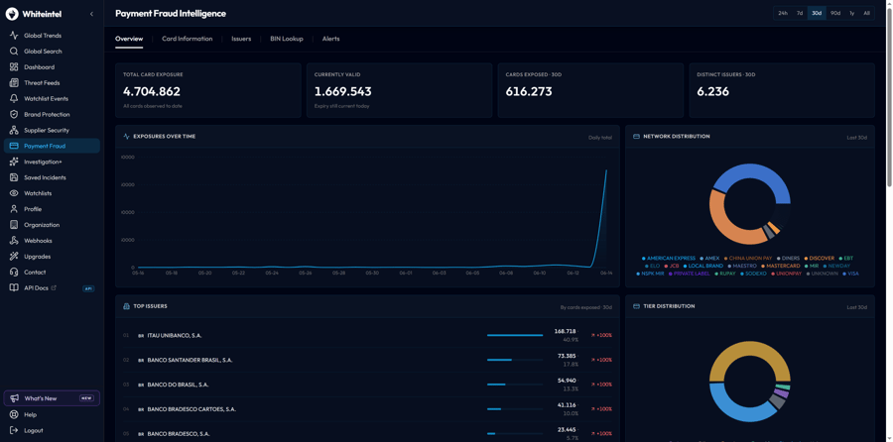Toggle VISA in network legend
893x442 pixels.
tap(850, 274)
